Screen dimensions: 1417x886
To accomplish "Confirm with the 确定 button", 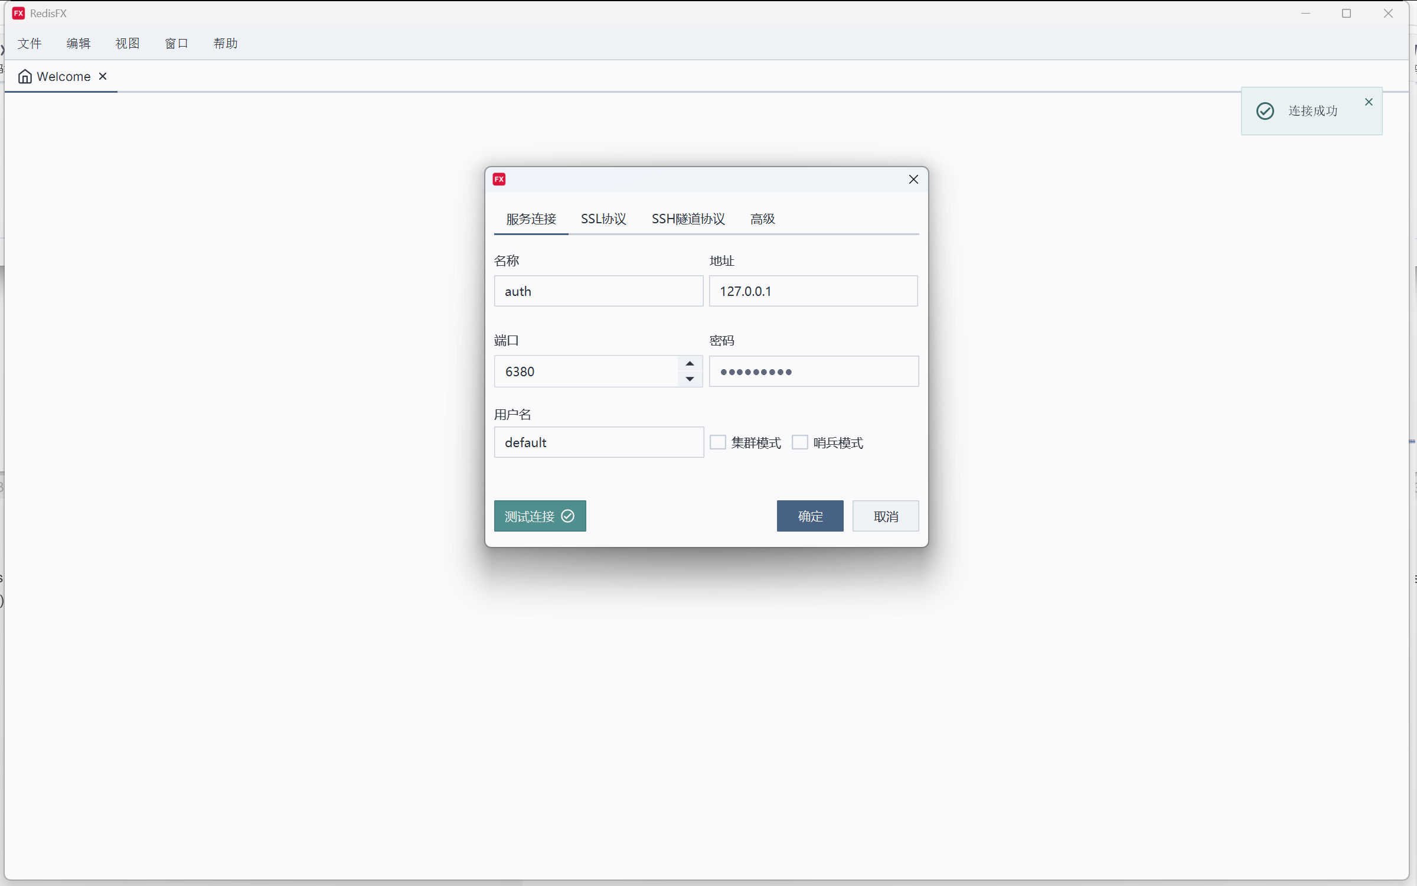I will (809, 516).
